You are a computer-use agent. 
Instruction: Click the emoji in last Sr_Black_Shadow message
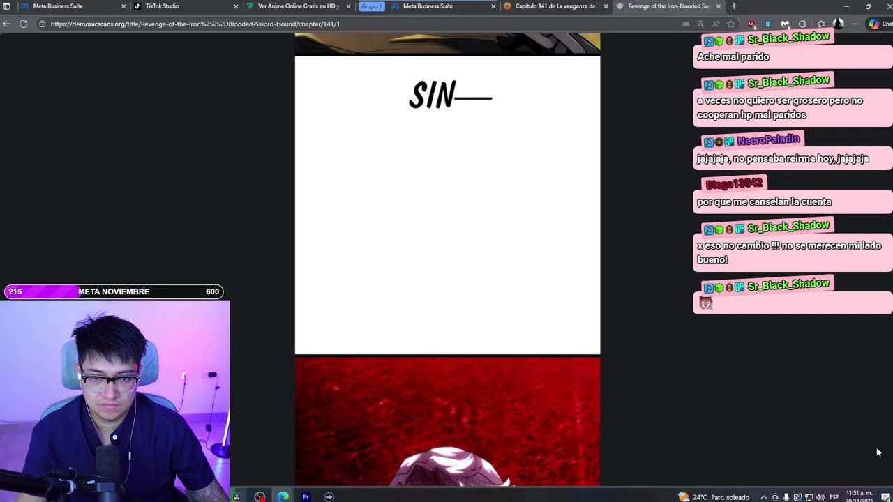pyautogui.click(x=706, y=303)
